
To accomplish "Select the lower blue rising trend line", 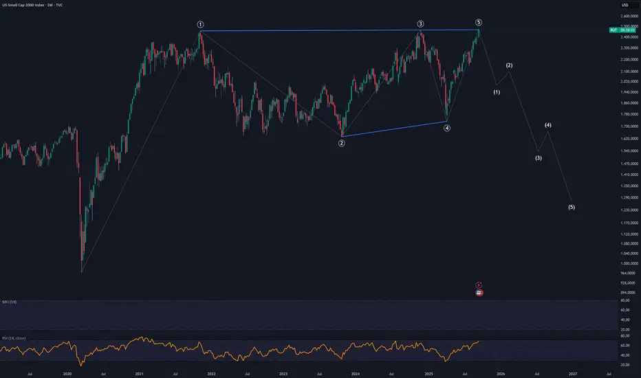I will click(x=394, y=129).
